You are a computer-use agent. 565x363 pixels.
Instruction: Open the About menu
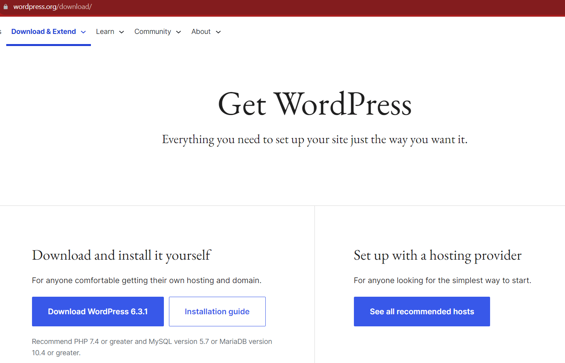tap(201, 32)
